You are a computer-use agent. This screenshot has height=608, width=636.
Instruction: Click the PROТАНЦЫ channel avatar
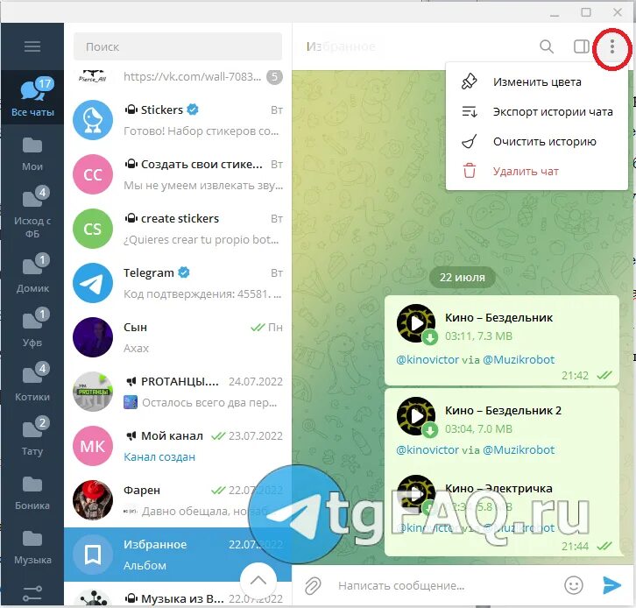(x=93, y=392)
